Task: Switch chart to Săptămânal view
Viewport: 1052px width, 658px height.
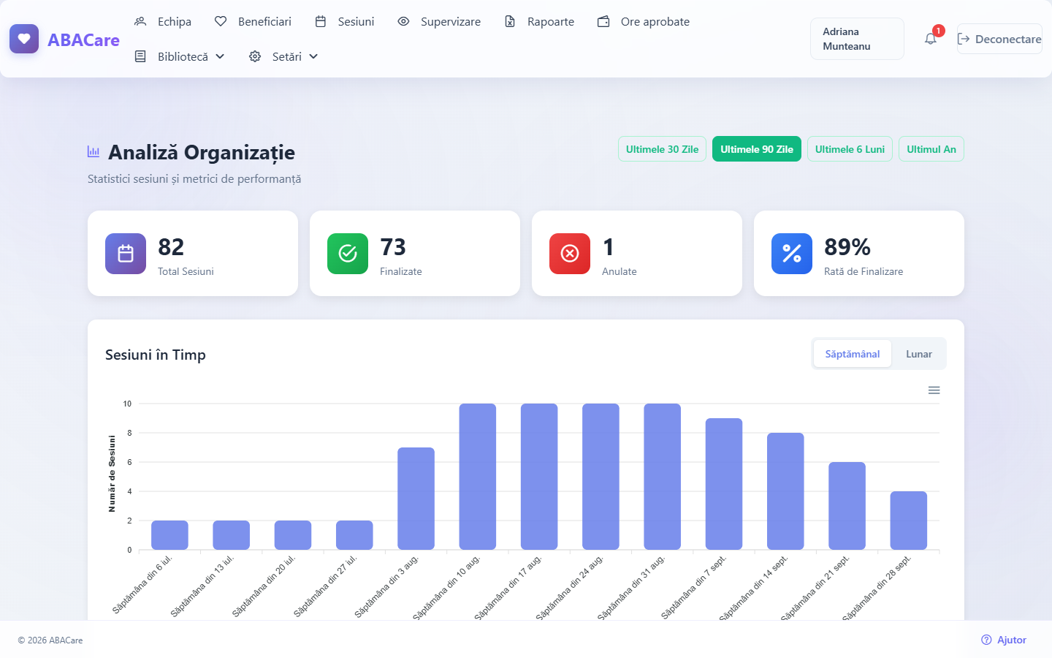Action: coord(853,354)
